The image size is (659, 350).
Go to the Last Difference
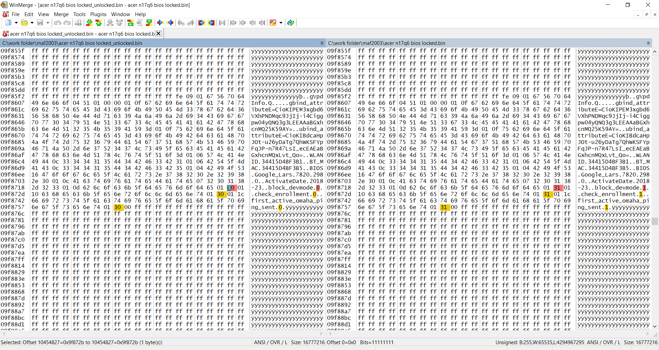point(149,23)
